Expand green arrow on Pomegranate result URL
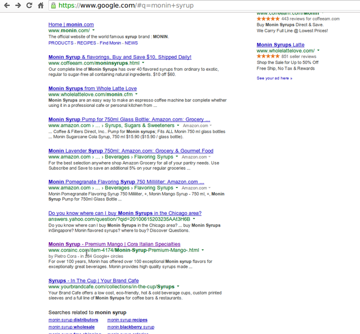 [x=177, y=188]
